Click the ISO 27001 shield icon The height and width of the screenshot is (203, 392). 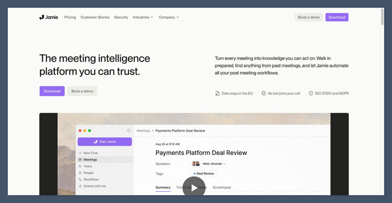click(311, 93)
